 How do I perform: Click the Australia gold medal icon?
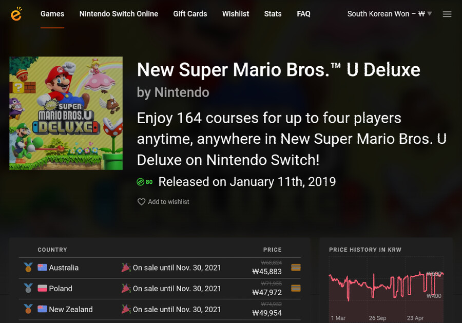tap(28, 268)
